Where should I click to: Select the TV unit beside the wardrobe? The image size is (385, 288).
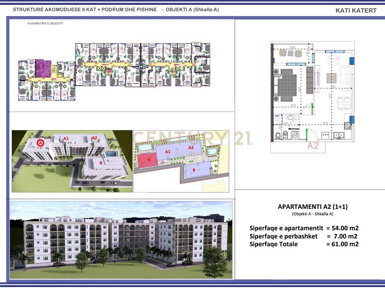click(317, 79)
